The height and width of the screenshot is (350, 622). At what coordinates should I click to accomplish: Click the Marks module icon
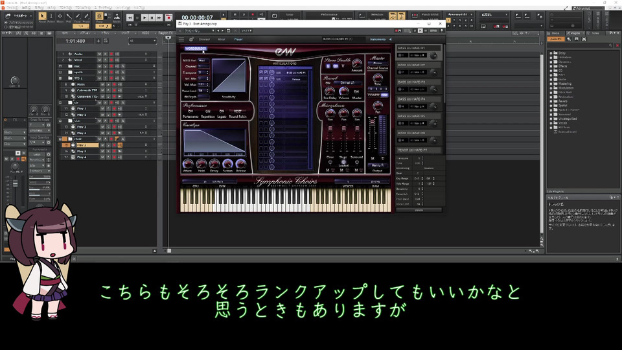click(117, 16)
